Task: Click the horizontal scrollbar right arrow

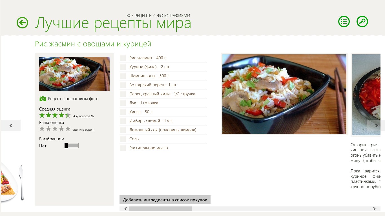Action: (374, 209)
